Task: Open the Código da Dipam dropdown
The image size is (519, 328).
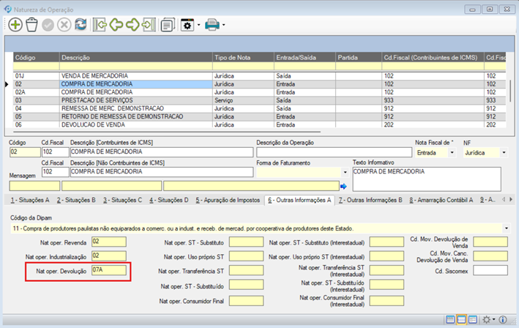Action: 507,228
